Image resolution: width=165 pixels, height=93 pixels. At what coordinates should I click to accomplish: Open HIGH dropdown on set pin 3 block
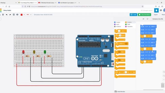click(153, 42)
